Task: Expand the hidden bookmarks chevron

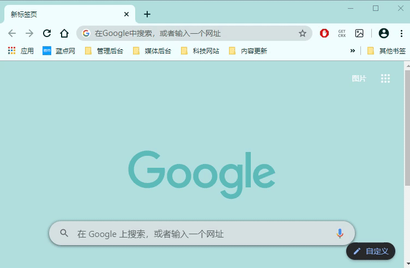Action: [x=353, y=51]
